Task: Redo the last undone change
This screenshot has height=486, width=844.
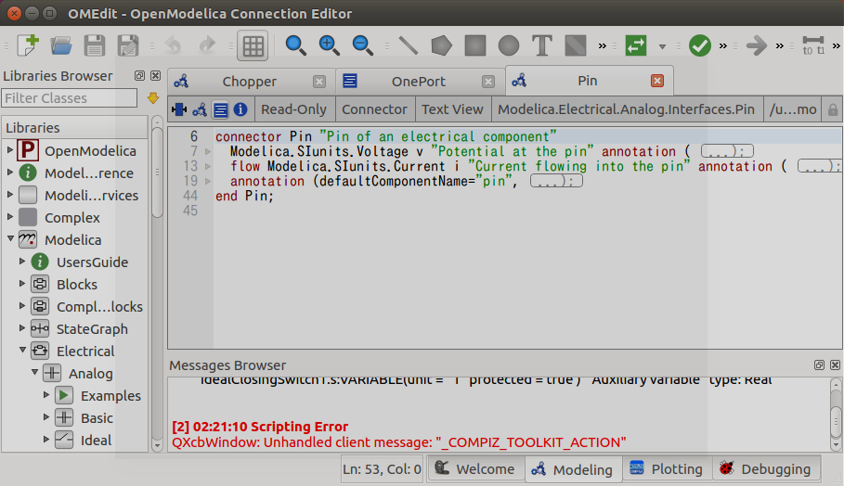Action: [207, 45]
